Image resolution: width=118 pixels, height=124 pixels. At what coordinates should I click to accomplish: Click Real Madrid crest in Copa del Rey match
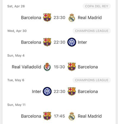click(72, 17)
